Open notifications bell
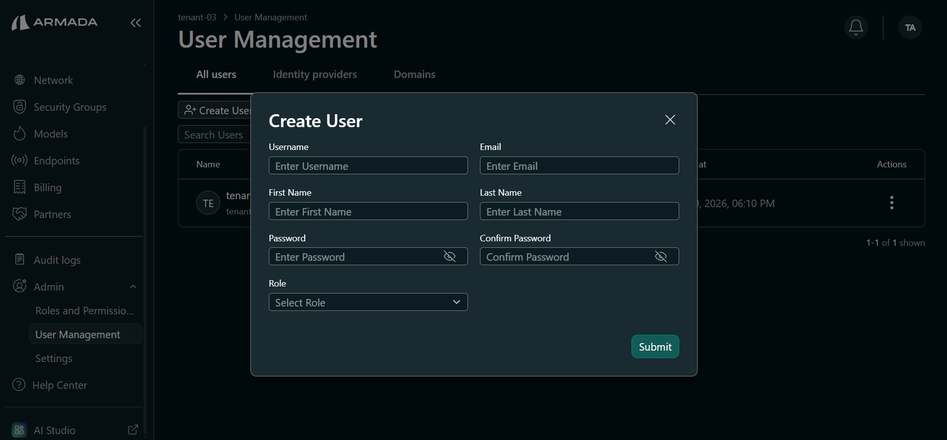Viewport: 947px width, 440px height. click(x=856, y=27)
